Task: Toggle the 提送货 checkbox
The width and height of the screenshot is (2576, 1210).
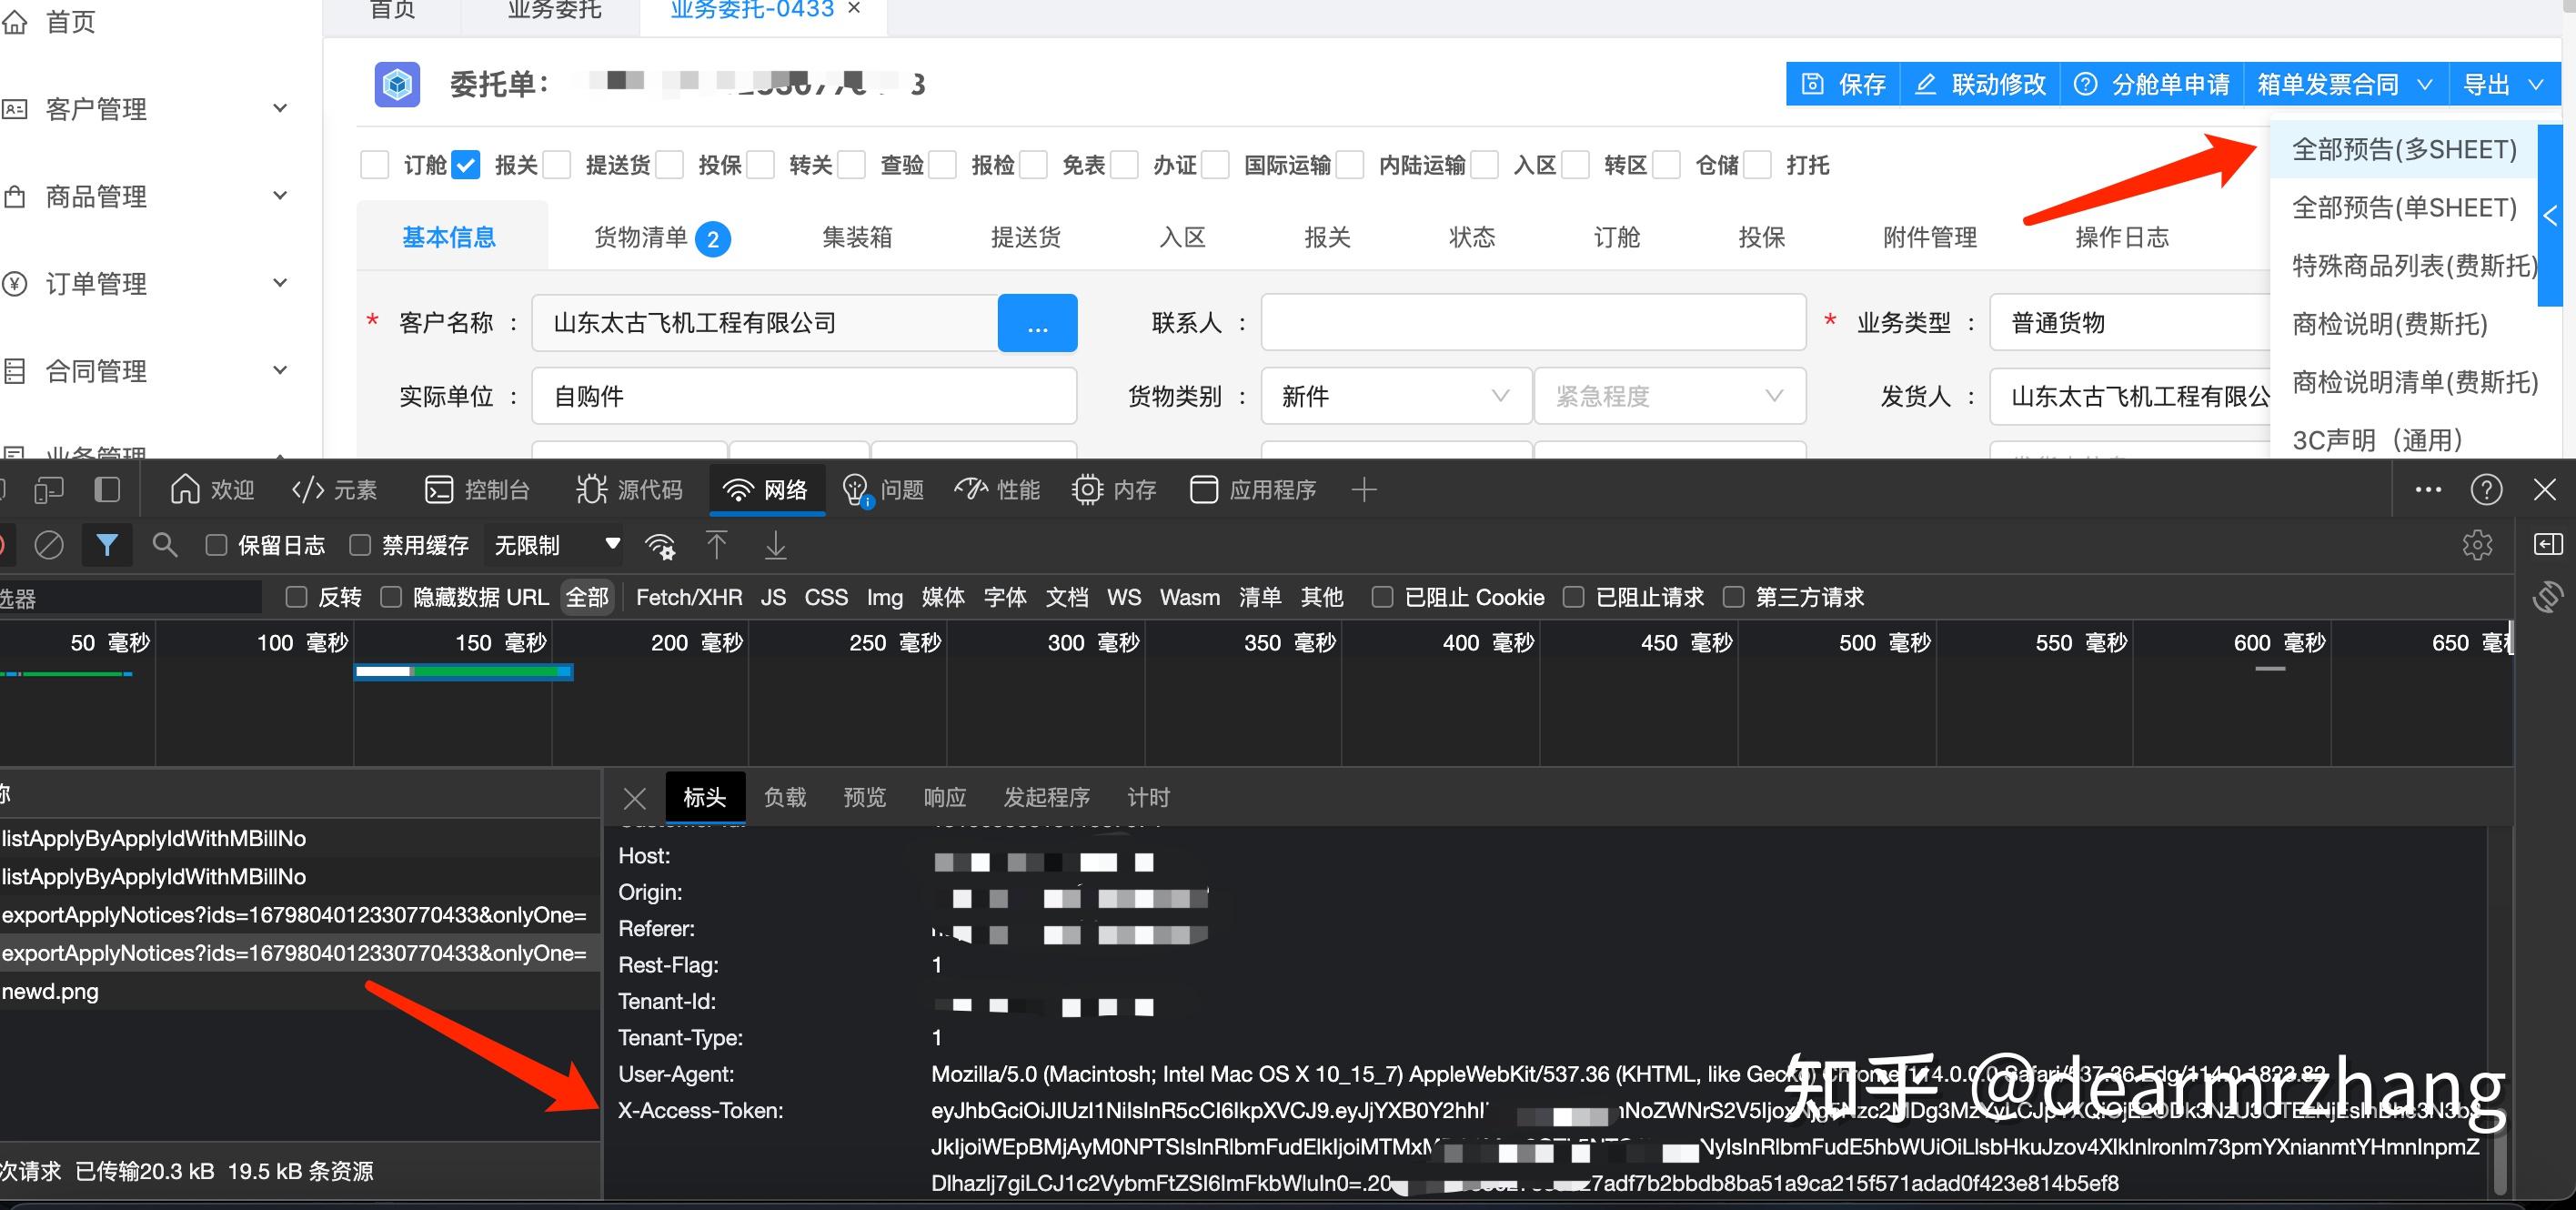Action: tap(557, 165)
